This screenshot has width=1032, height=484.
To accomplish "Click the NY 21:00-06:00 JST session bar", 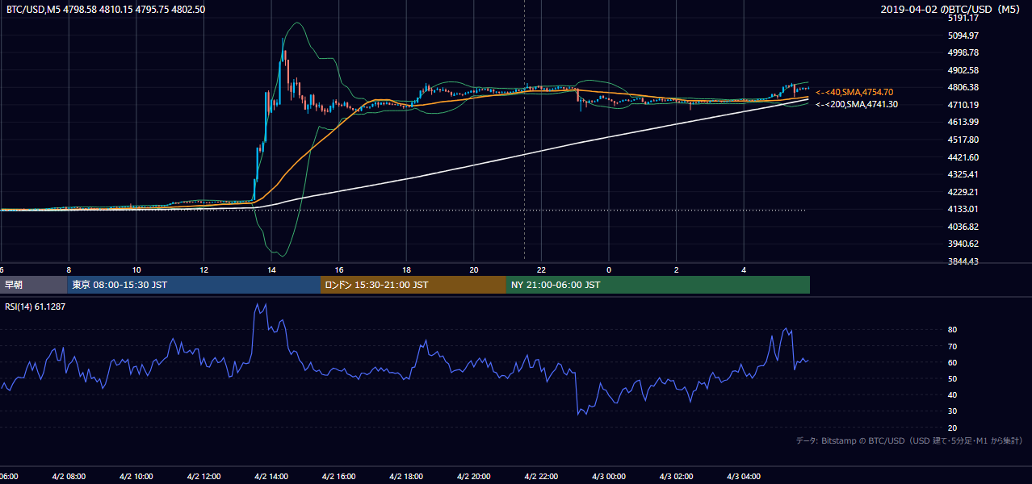I will point(658,285).
